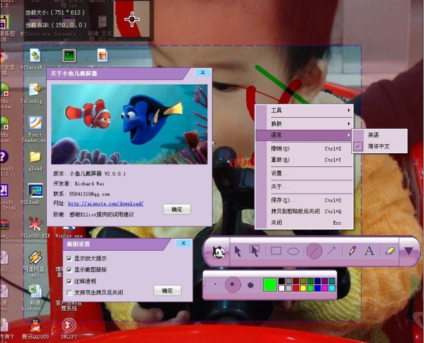Toggle 显示放大提示 checkbox

pyautogui.click(x=69, y=259)
